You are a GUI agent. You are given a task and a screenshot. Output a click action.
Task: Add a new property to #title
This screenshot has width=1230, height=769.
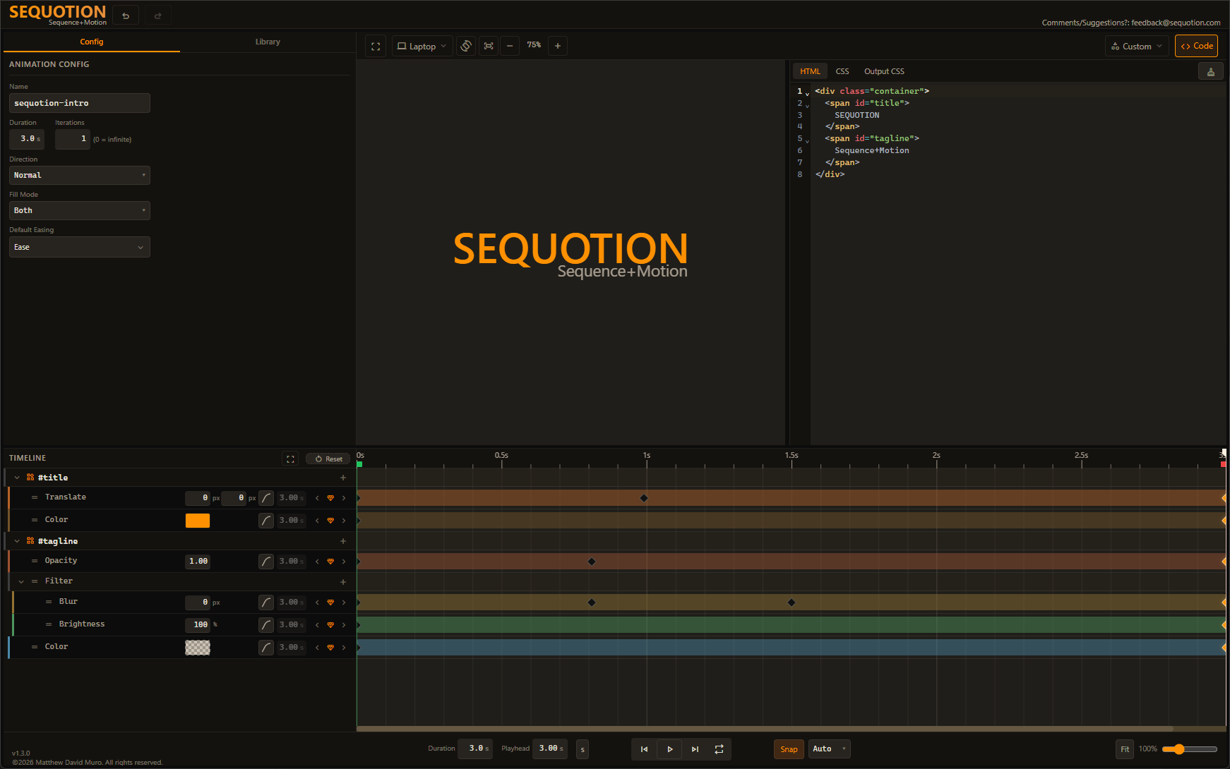pyautogui.click(x=343, y=478)
